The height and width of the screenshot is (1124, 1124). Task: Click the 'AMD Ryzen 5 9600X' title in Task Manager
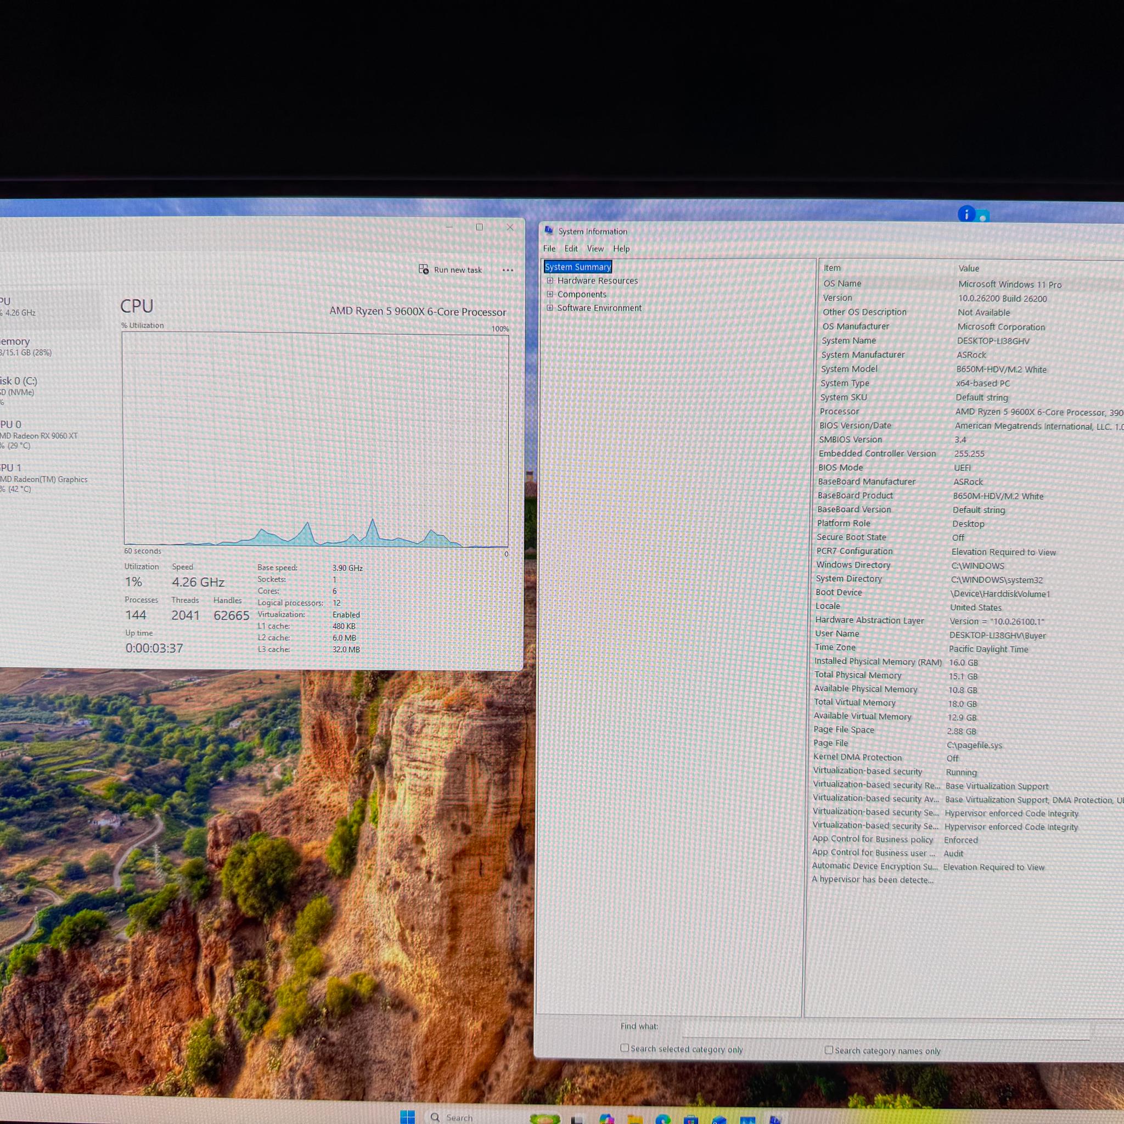[x=418, y=311]
